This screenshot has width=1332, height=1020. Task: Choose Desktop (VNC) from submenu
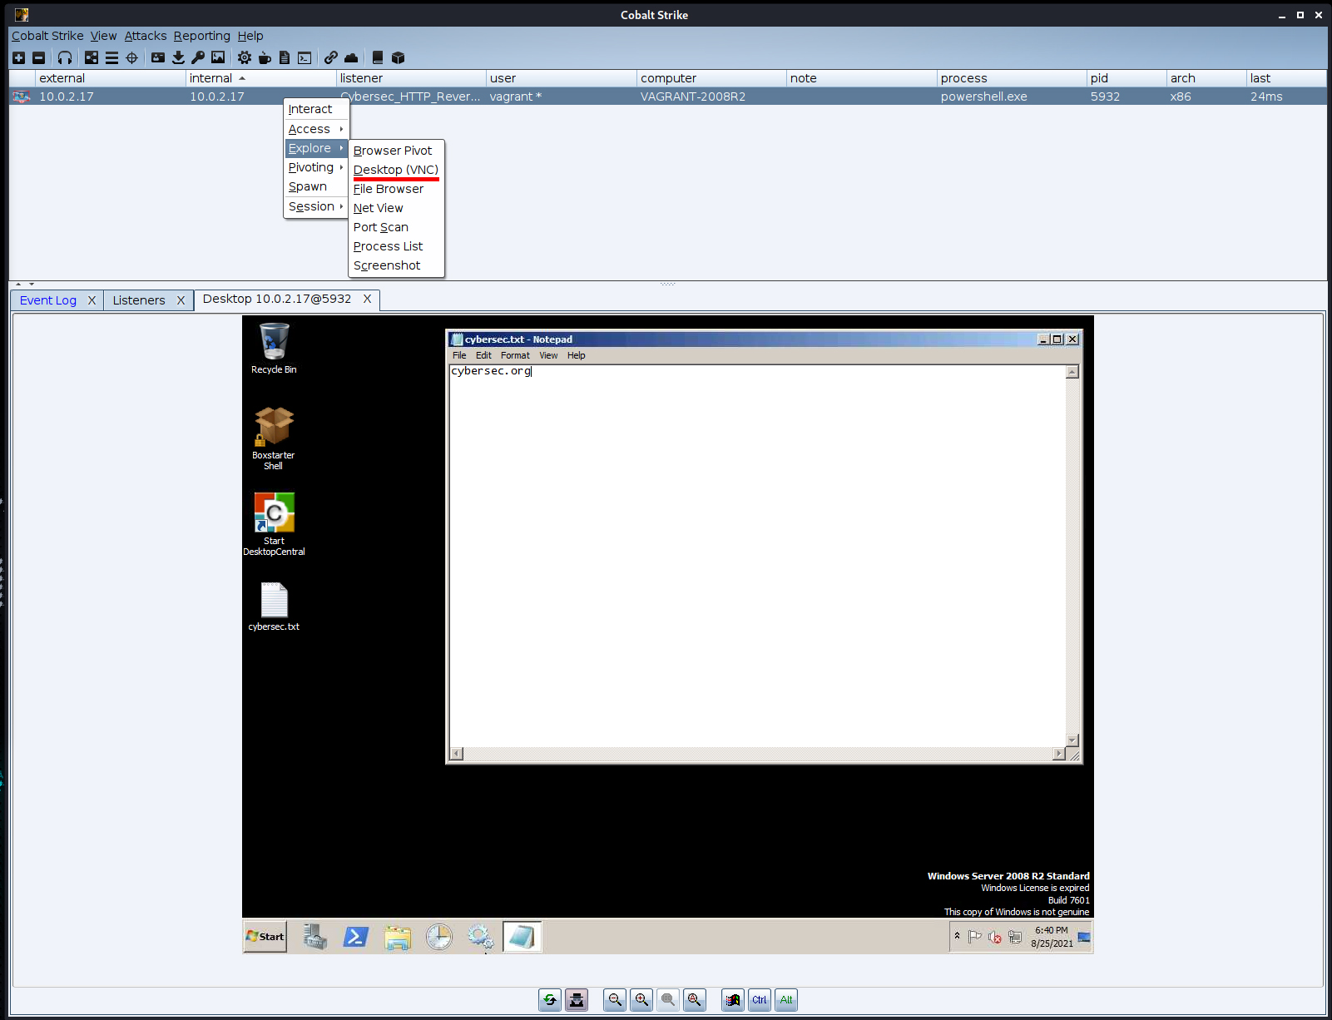396,170
